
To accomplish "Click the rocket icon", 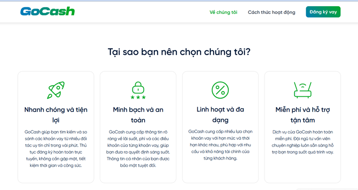I will (56, 90).
